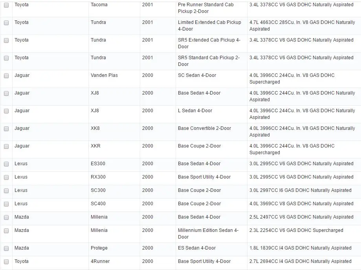
Task: Select the Lexus SC300 row checkbox
Action: [6, 191]
